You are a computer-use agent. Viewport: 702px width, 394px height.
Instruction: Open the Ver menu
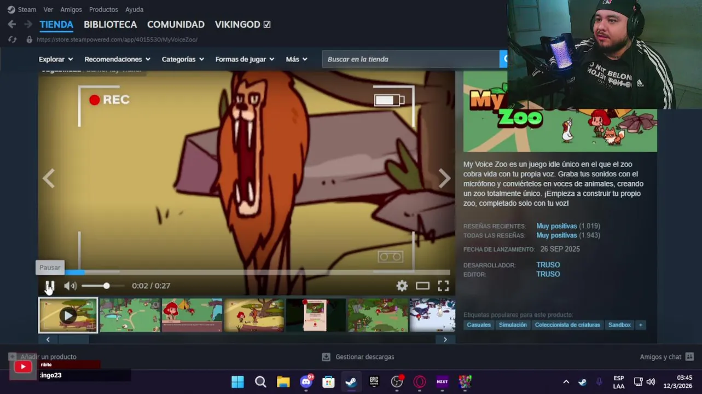pyautogui.click(x=48, y=9)
